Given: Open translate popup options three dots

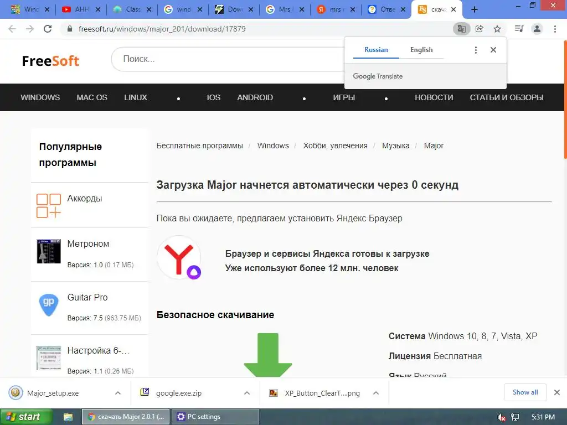Looking at the screenshot, I should point(476,50).
